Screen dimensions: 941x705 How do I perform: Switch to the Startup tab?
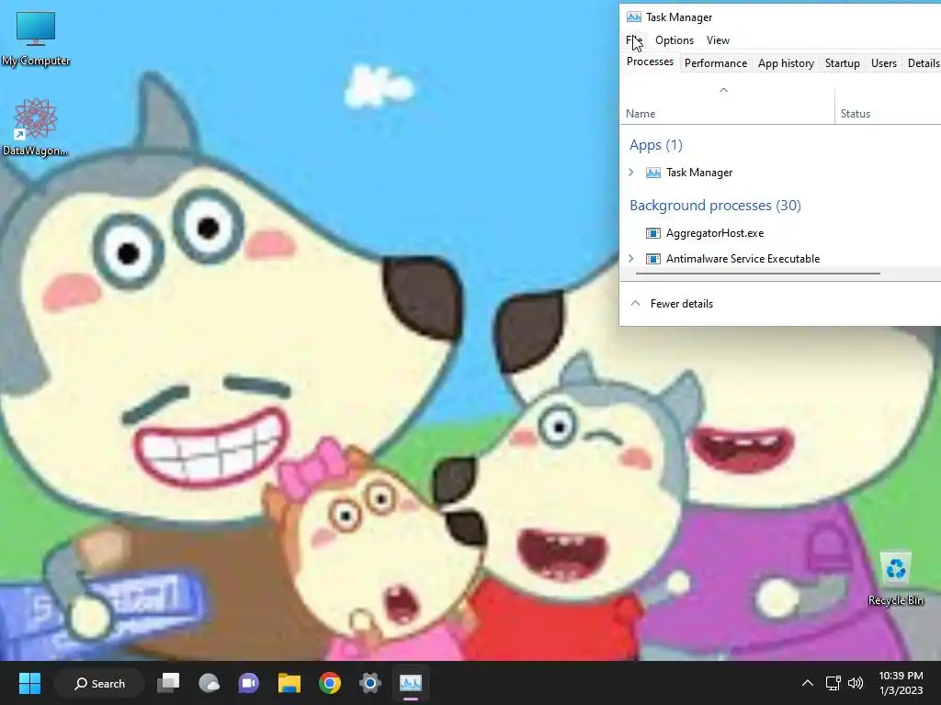(842, 63)
